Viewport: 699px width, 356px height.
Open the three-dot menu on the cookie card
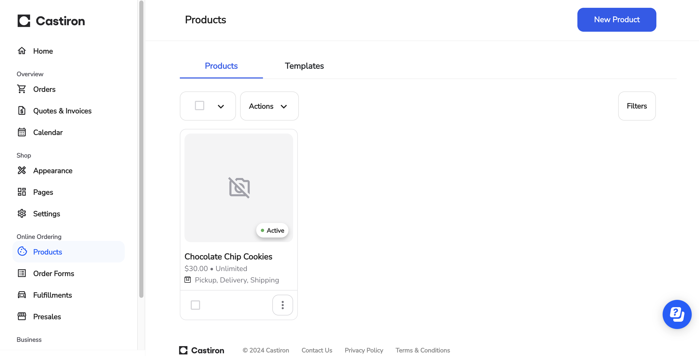(282, 305)
